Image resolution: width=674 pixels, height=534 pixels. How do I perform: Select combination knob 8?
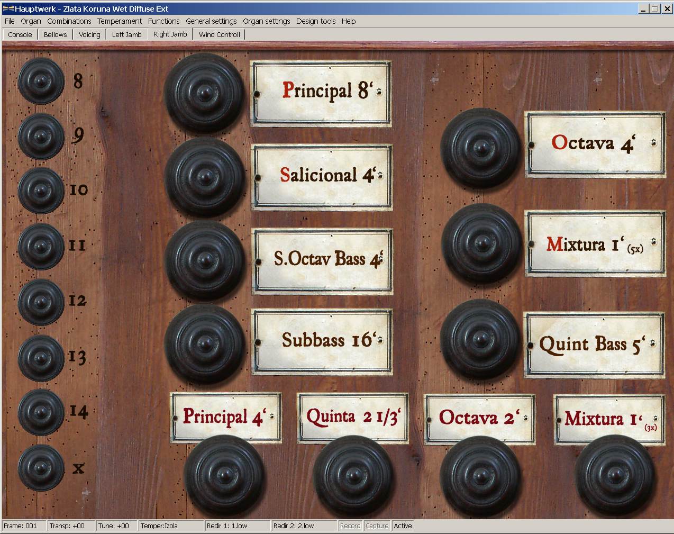(x=40, y=81)
